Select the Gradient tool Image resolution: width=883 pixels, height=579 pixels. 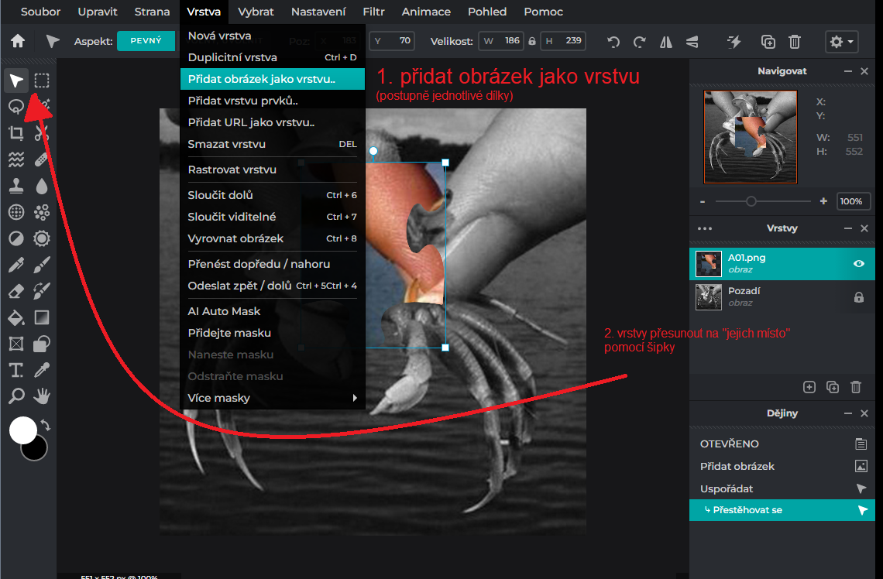point(42,317)
